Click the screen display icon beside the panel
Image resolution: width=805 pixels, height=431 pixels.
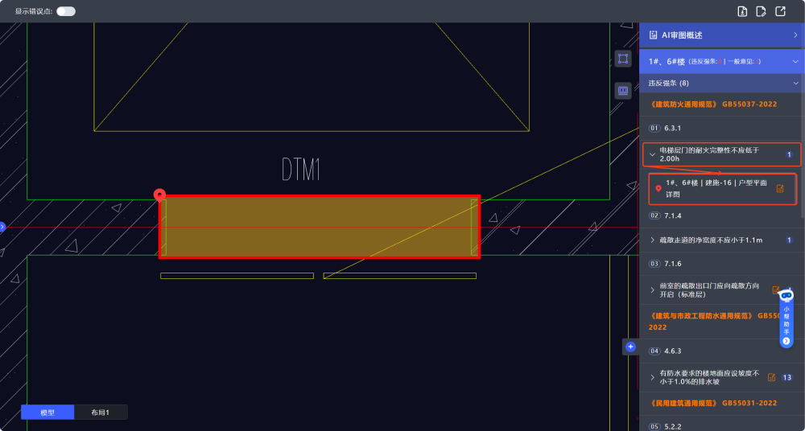click(x=622, y=91)
